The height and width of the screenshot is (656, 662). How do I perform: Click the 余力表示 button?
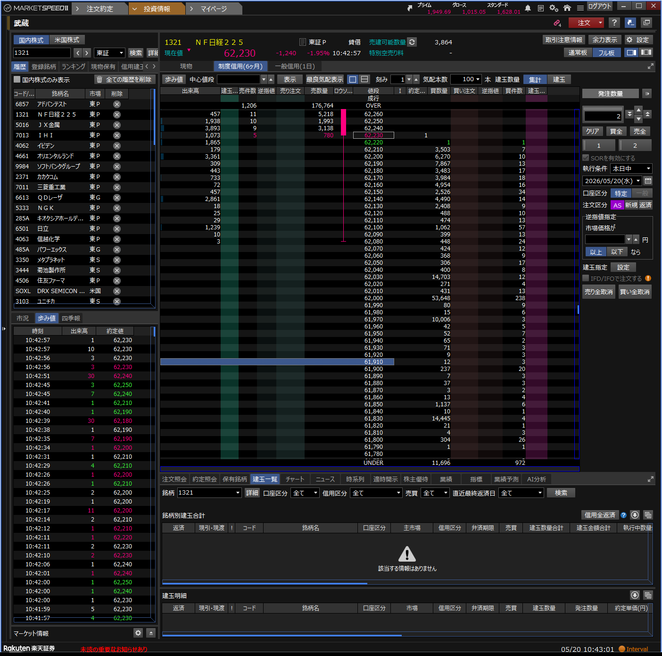(x=604, y=40)
